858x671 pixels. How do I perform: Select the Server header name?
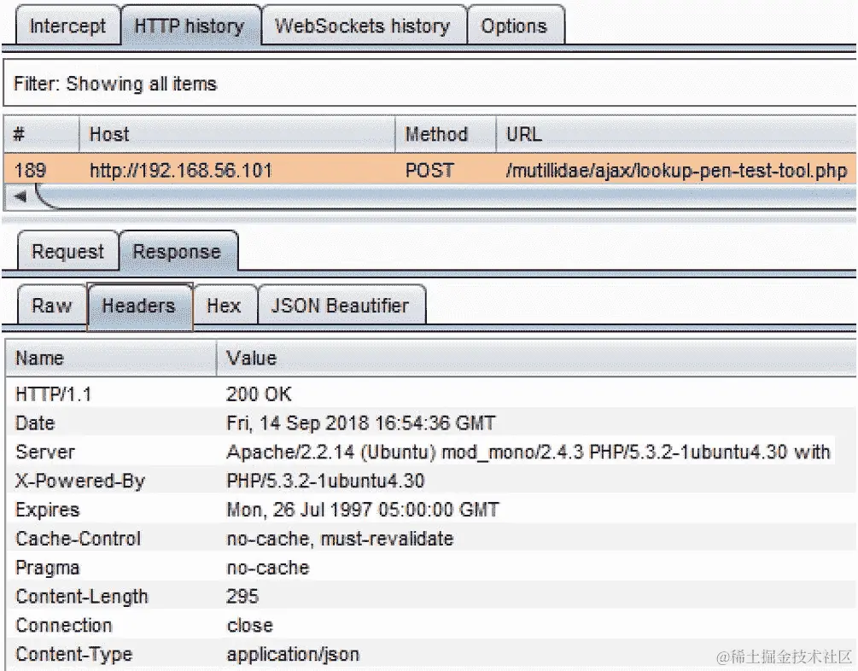click(x=45, y=452)
